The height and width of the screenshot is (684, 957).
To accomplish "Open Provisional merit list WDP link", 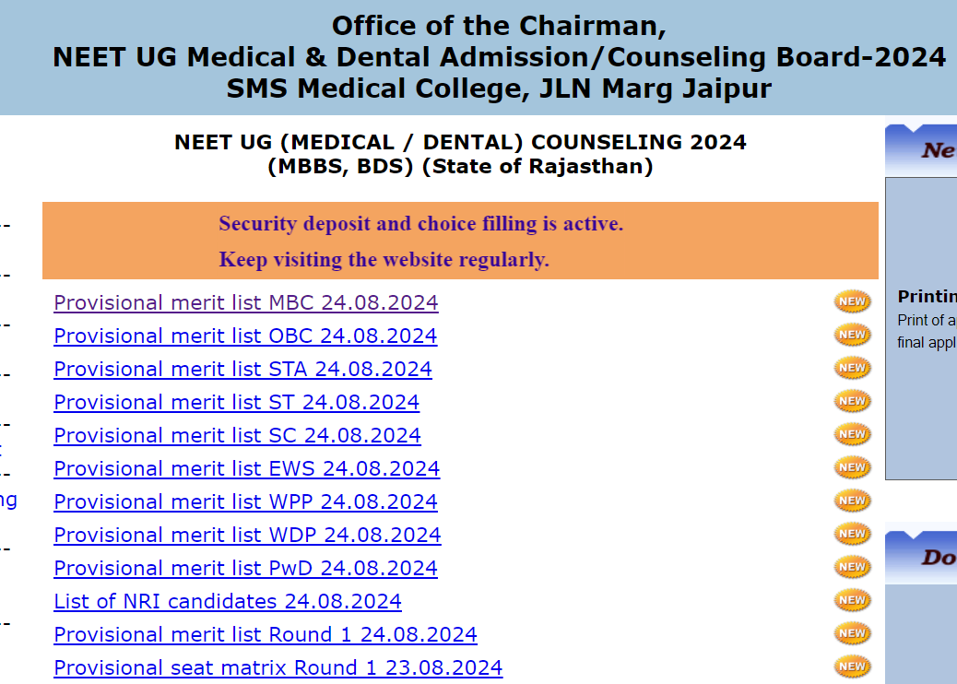I will (x=247, y=535).
